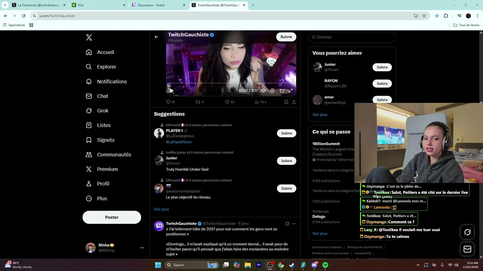This screenshot has width=483, height=271.
Task: Open Notifications in sidebar
Action: pyautogui.click(x=106, y=81)
